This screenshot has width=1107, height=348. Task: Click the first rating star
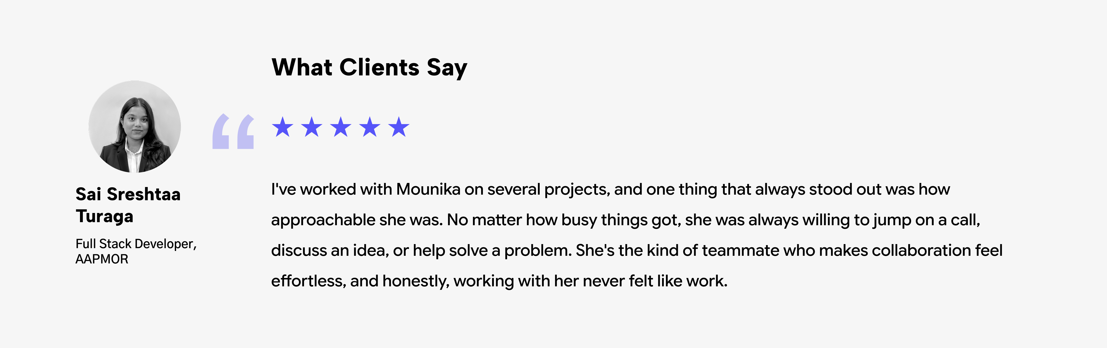(x=283, y=127)
